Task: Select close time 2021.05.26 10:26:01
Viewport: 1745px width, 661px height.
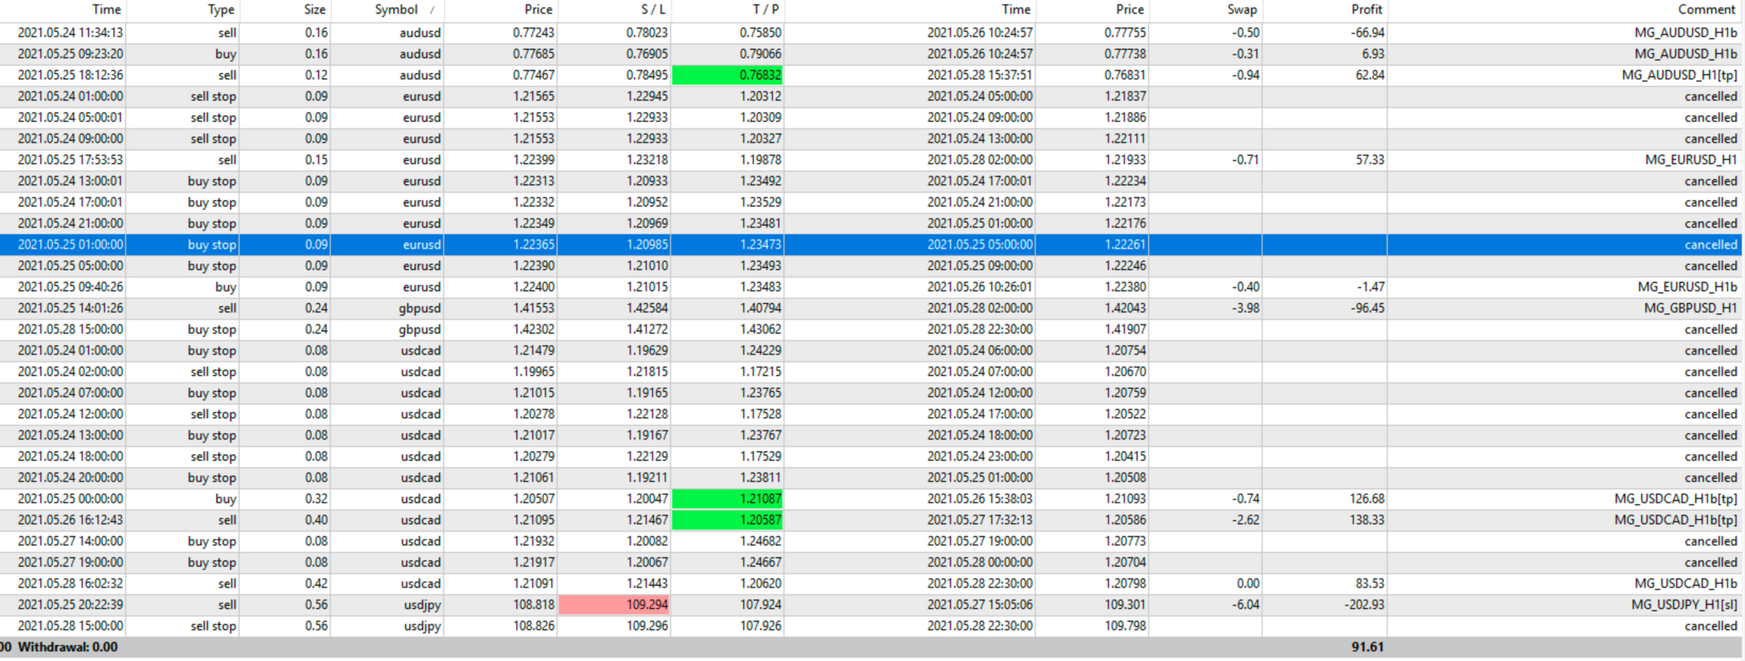Action: click(979, 287)
